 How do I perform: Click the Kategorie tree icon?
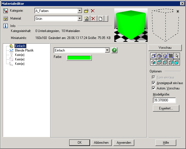6,11
